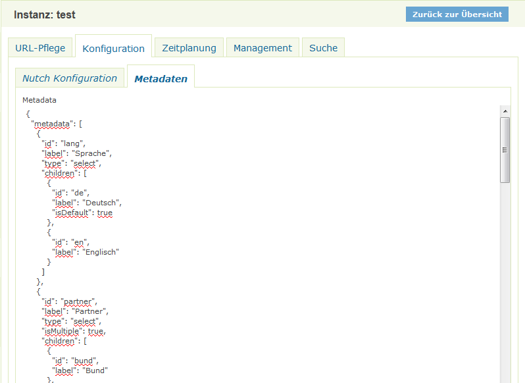Screen dimensions: 525x383
Task: Click the metadata editor scrollbar thumb
Action: 505,149
